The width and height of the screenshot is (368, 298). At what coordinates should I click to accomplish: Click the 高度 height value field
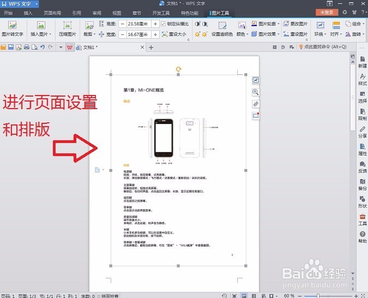tap(139, 23)
